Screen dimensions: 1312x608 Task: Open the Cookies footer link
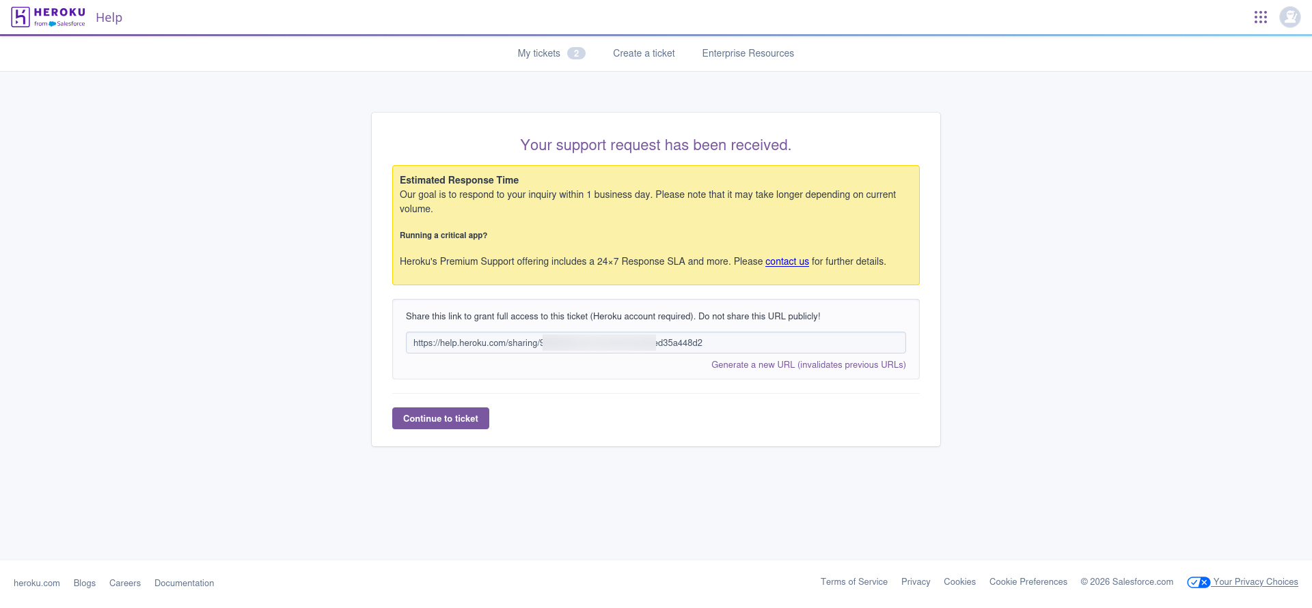[959, 582]
